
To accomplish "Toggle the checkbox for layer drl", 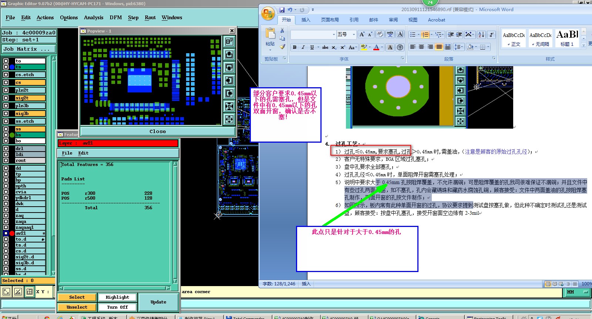I will point(6,149).
